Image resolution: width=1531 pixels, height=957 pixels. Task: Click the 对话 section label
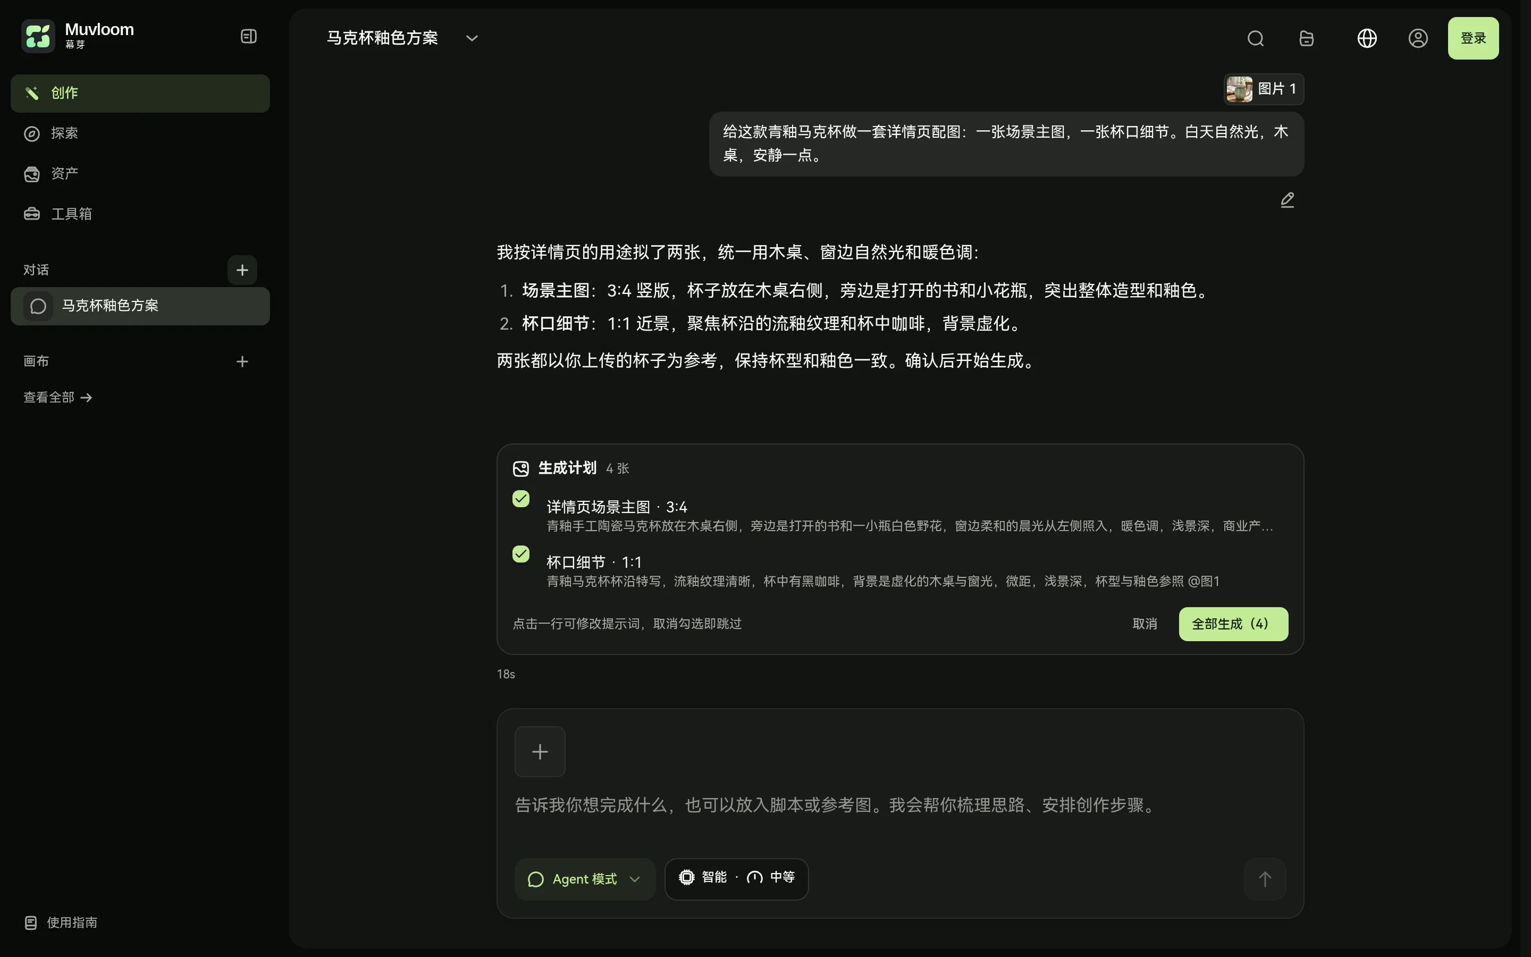pyautogui.click(x=36, y=270)
